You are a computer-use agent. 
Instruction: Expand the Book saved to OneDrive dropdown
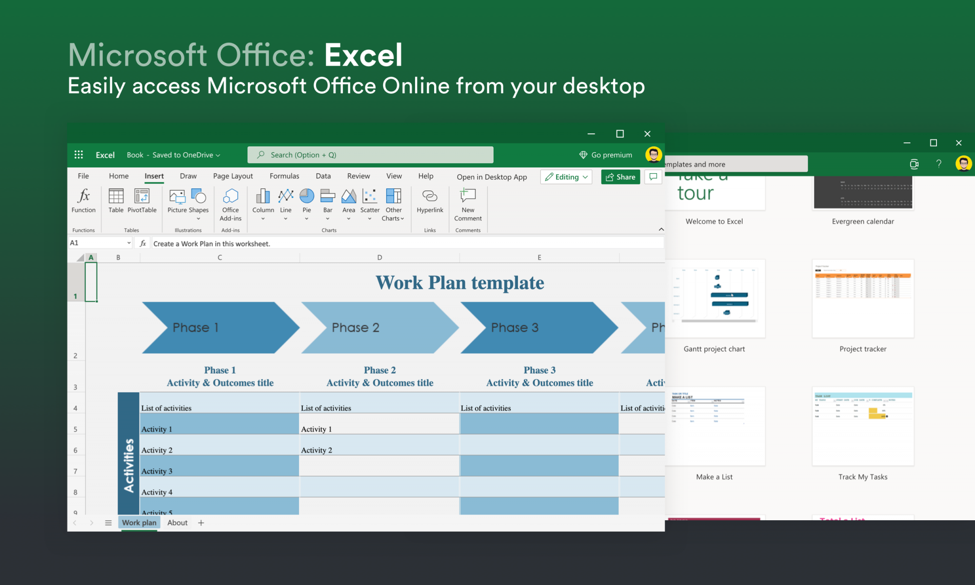tap(174, 155)
